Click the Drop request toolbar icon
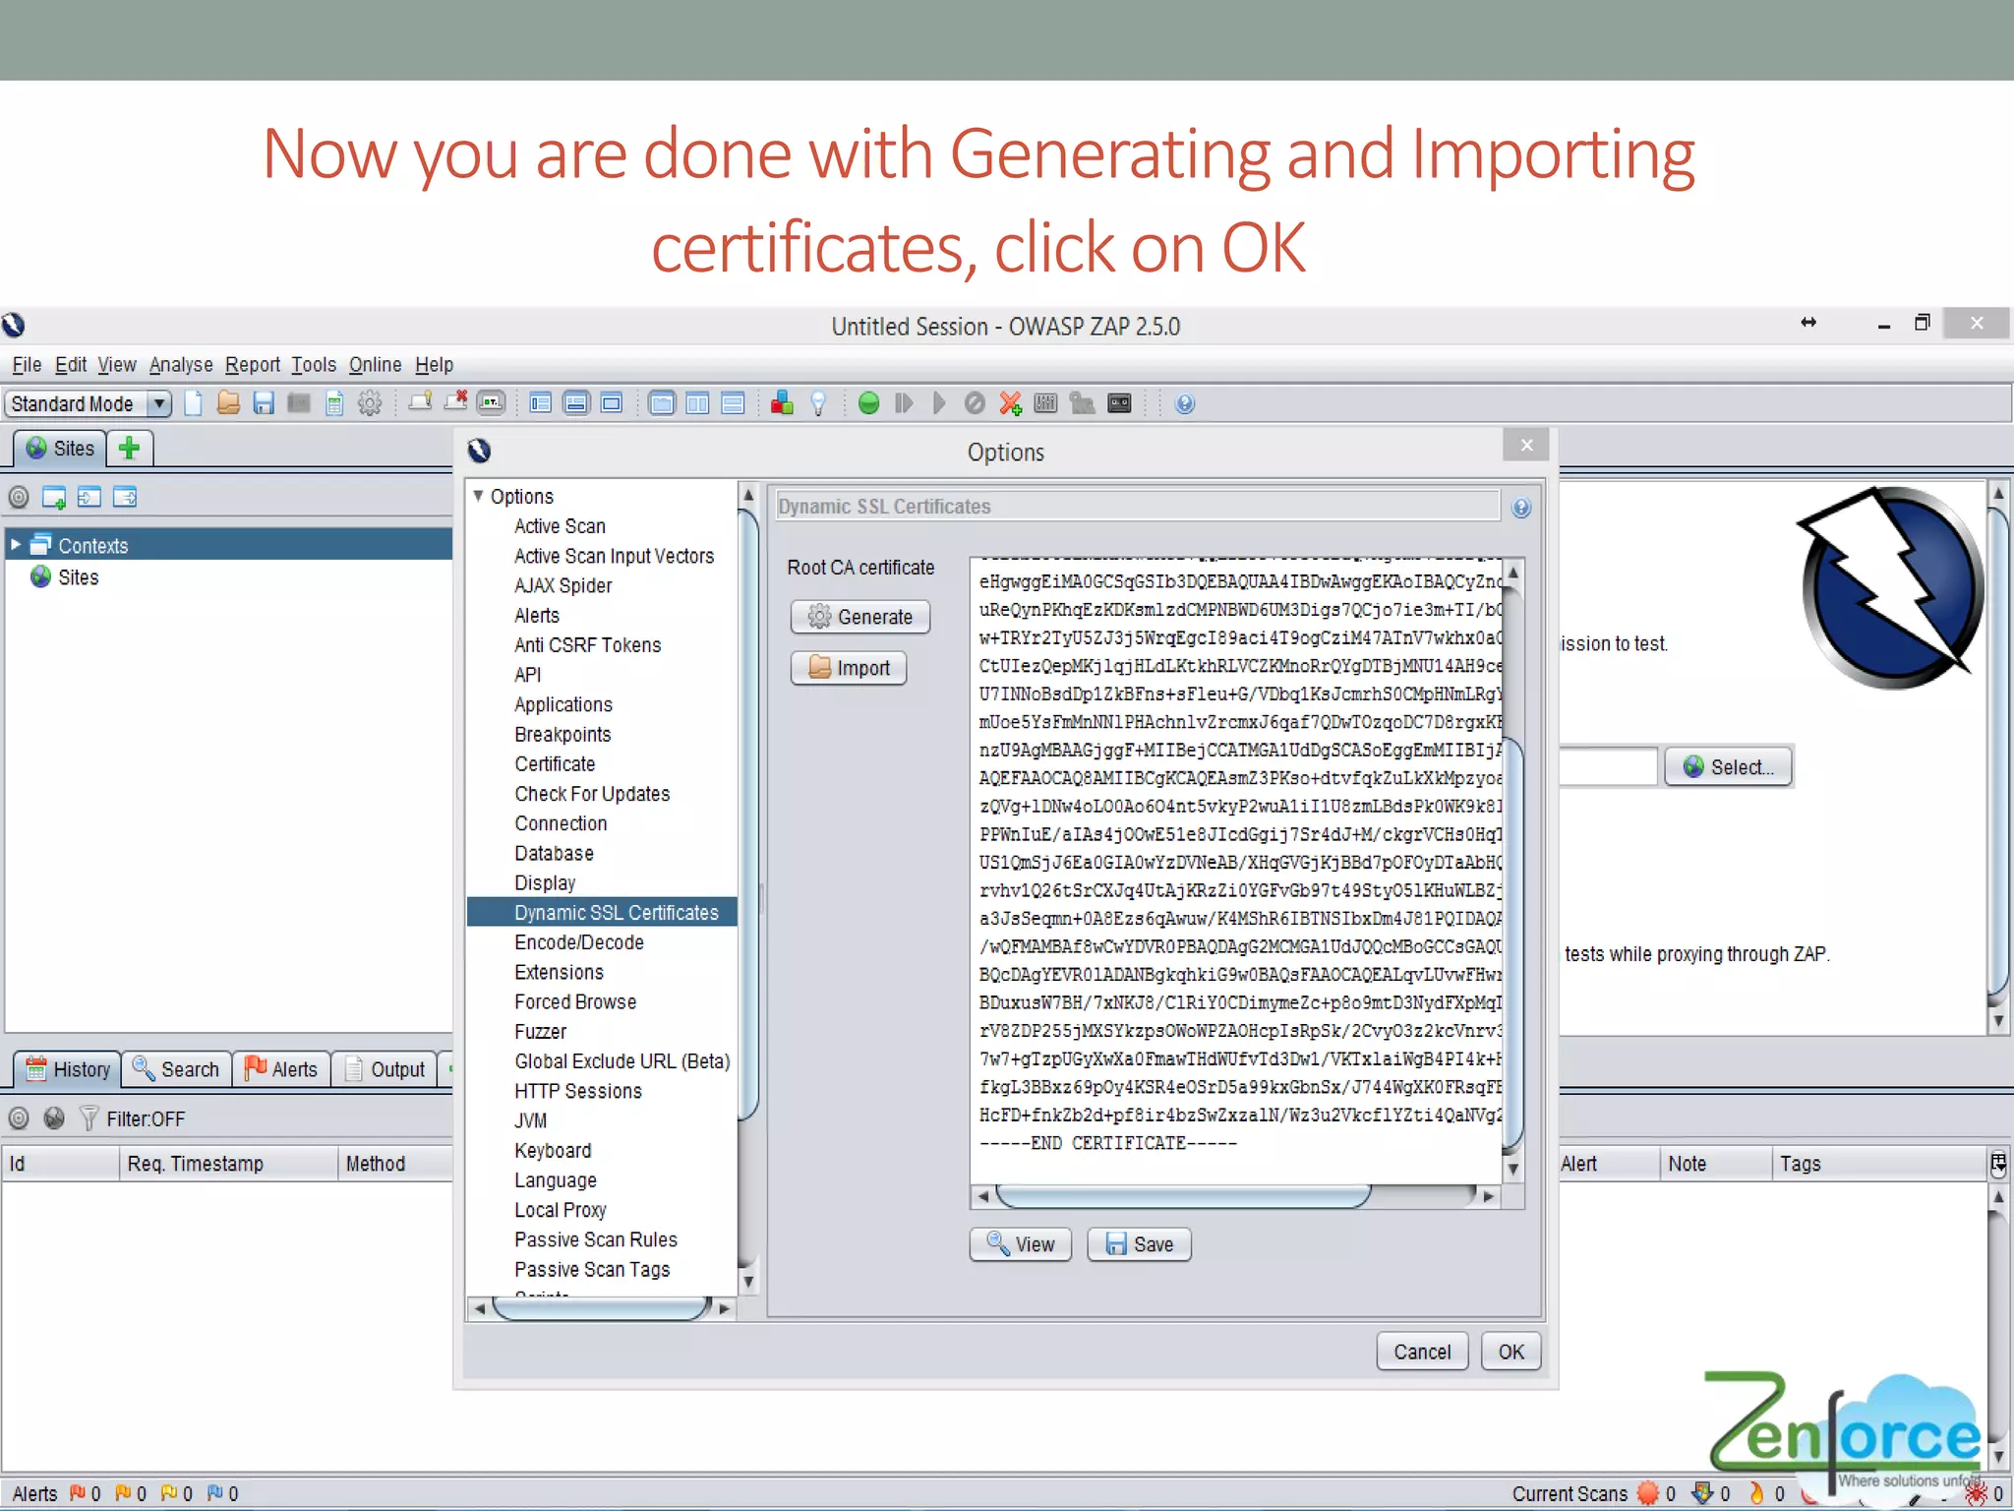Viewport: 2014px width, 1511px height. click(x=975, y=403)
